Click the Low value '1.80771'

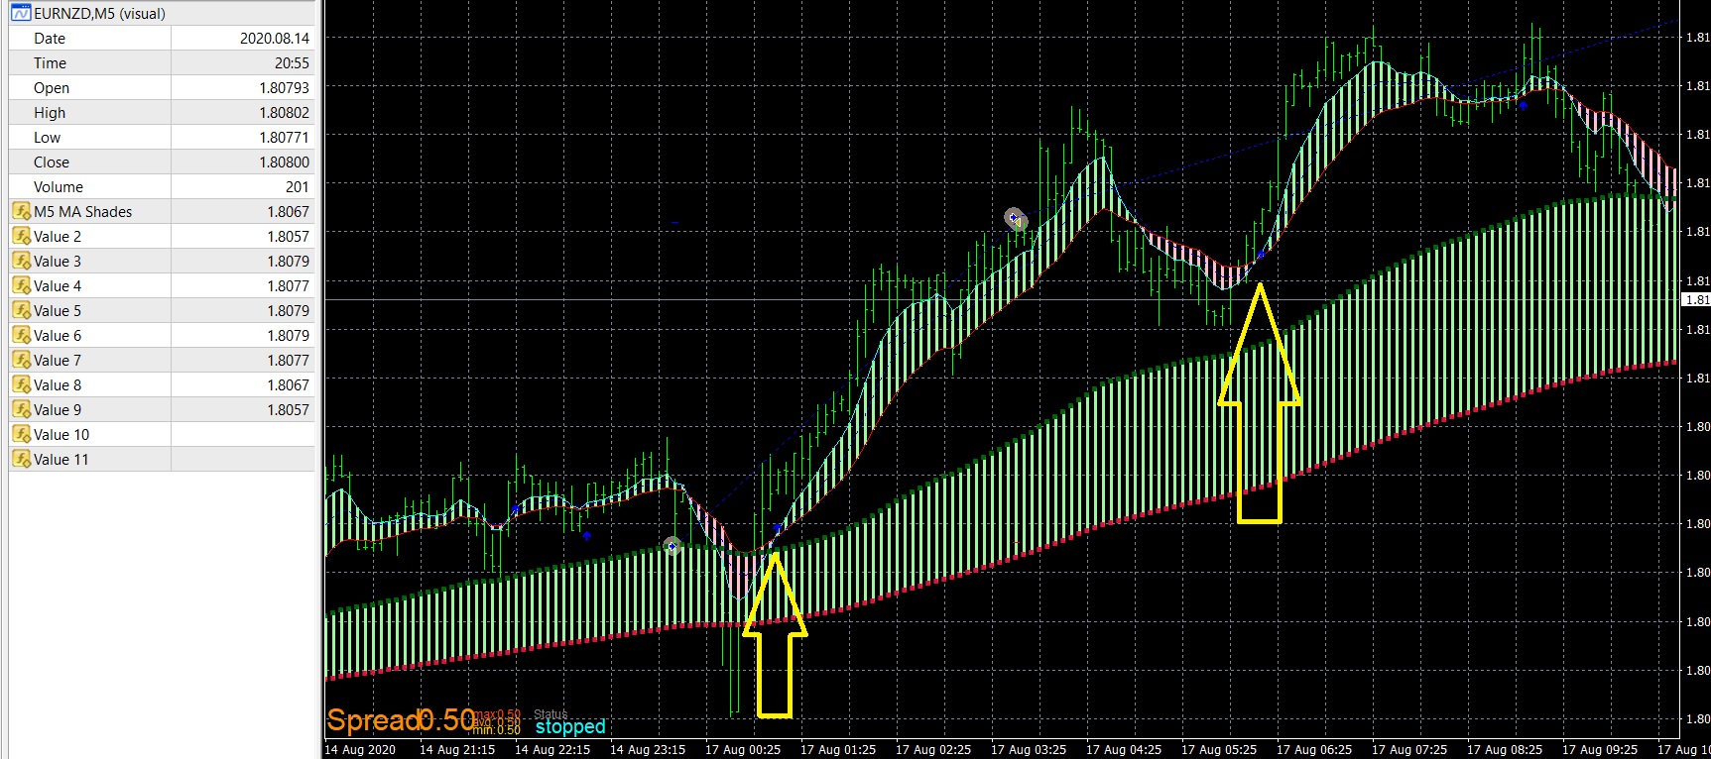tap(285, 137)
